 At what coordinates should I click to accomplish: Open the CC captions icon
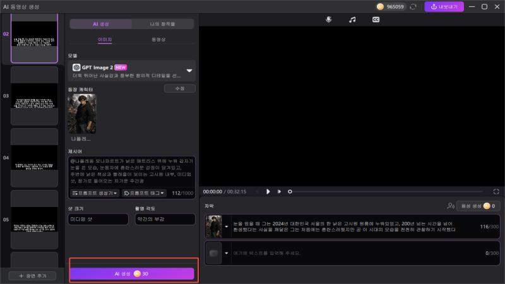click(376, 20)
